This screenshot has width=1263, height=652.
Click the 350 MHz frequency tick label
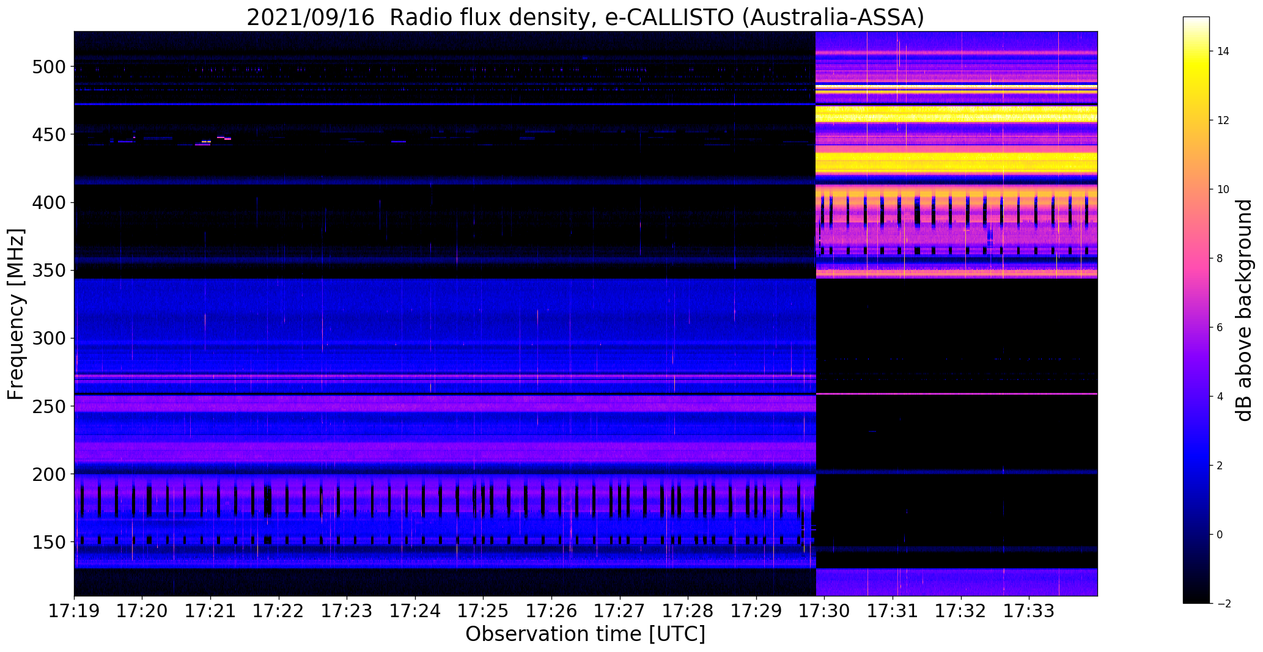[x=48, y=270]
